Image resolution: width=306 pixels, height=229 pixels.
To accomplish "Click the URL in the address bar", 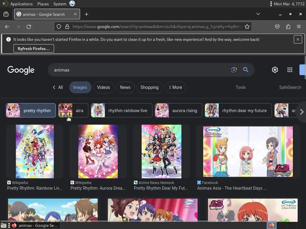I will (x=157, y=27).
